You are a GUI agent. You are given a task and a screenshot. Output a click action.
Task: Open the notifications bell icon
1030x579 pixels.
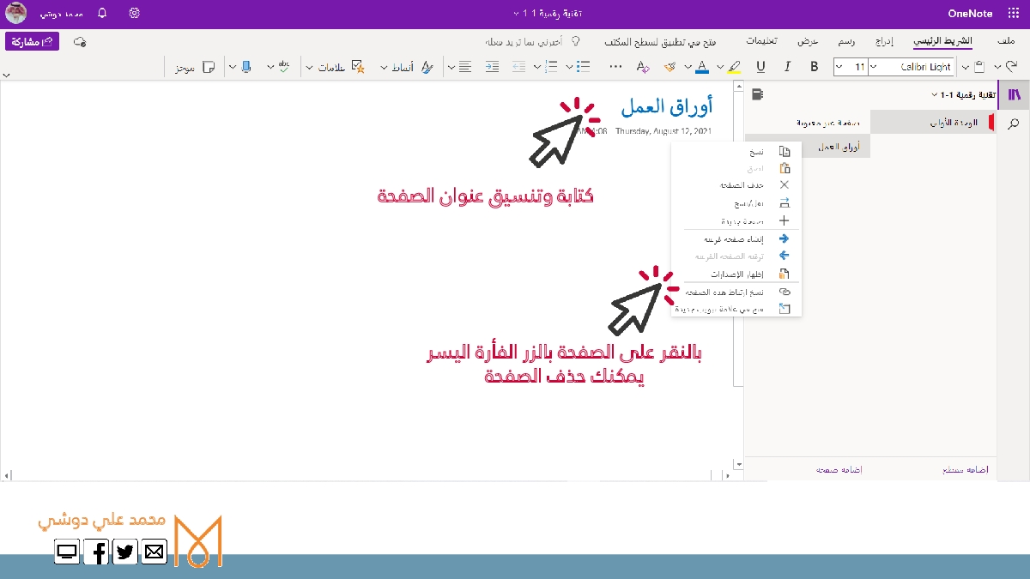coord(103,14)
